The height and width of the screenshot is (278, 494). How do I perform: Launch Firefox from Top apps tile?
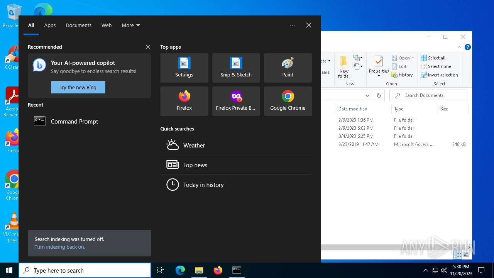tap(184, 101)
